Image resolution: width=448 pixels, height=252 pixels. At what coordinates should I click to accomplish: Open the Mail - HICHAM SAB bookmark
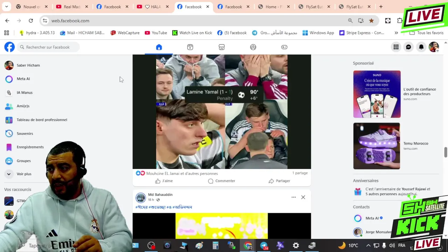(82, 33)
